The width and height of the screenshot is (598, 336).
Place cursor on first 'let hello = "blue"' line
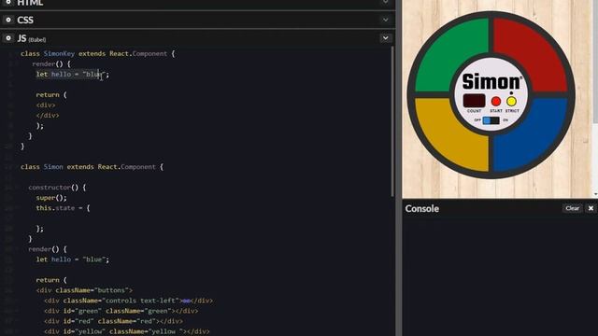[x=73, y=75]
